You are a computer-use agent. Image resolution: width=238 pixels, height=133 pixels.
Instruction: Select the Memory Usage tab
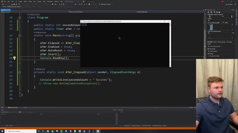click(x=221, y=42)
